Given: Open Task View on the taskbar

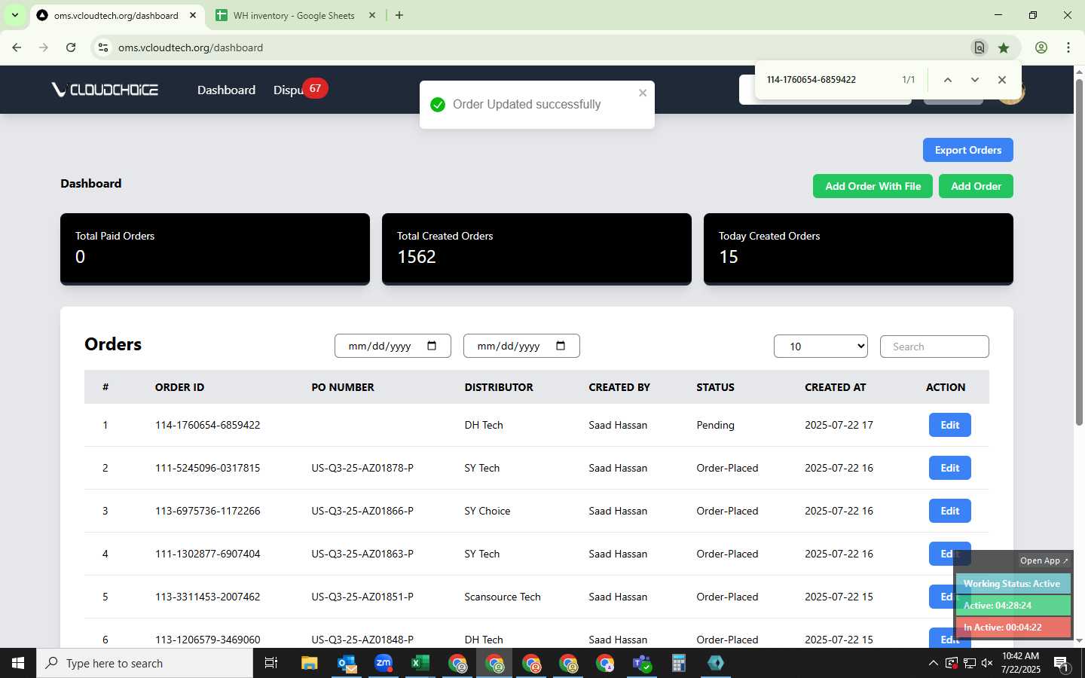Looking at the screenshot, I should 271,663.
